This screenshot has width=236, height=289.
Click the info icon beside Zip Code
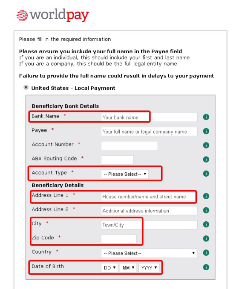tap(206, 238)
